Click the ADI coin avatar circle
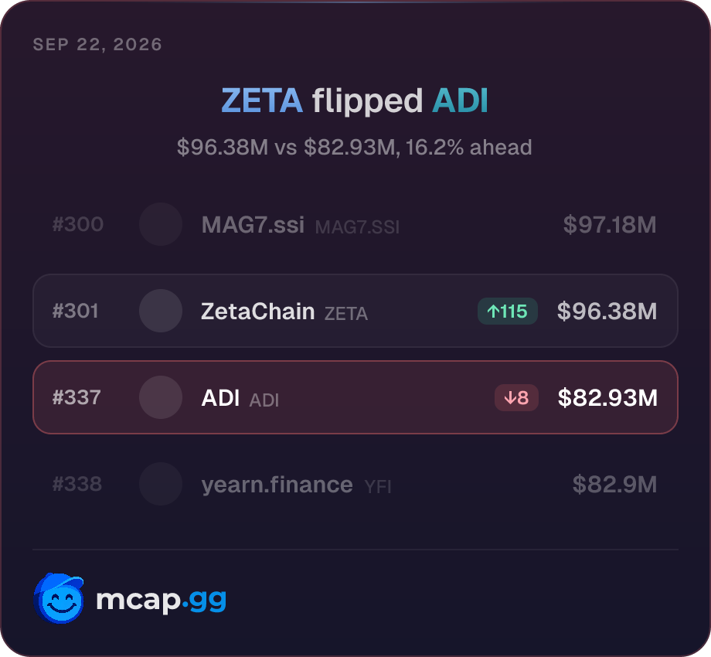 161,397
